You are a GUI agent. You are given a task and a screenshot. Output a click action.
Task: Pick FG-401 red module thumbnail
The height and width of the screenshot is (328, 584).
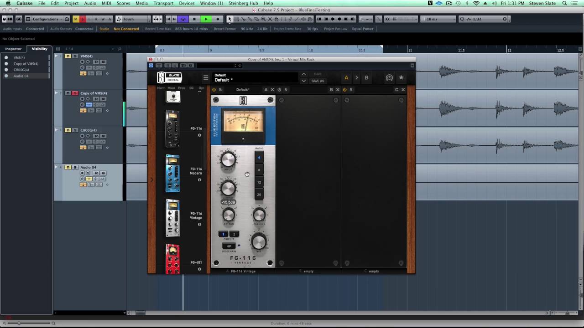[x=172, y=259]
